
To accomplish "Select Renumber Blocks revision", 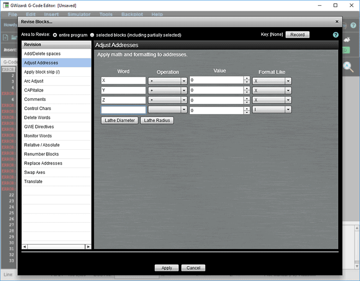I will coord(57,154).
